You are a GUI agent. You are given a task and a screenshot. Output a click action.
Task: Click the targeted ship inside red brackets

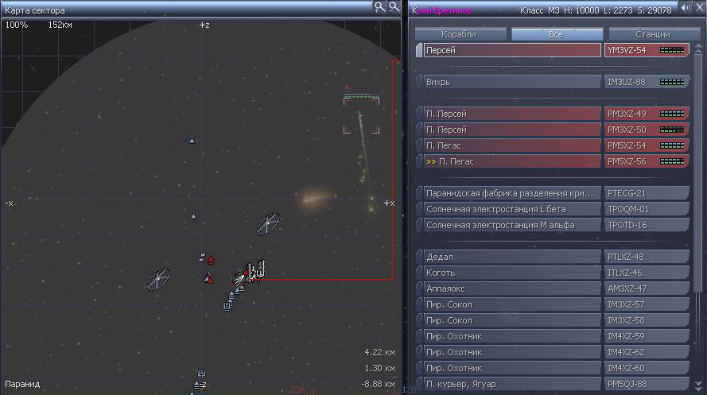(x=361, y=116)
